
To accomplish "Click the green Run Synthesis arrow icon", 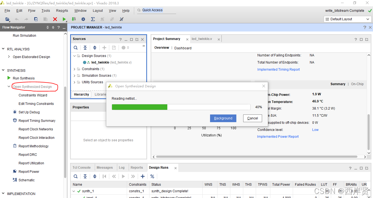I will (9, 78).
